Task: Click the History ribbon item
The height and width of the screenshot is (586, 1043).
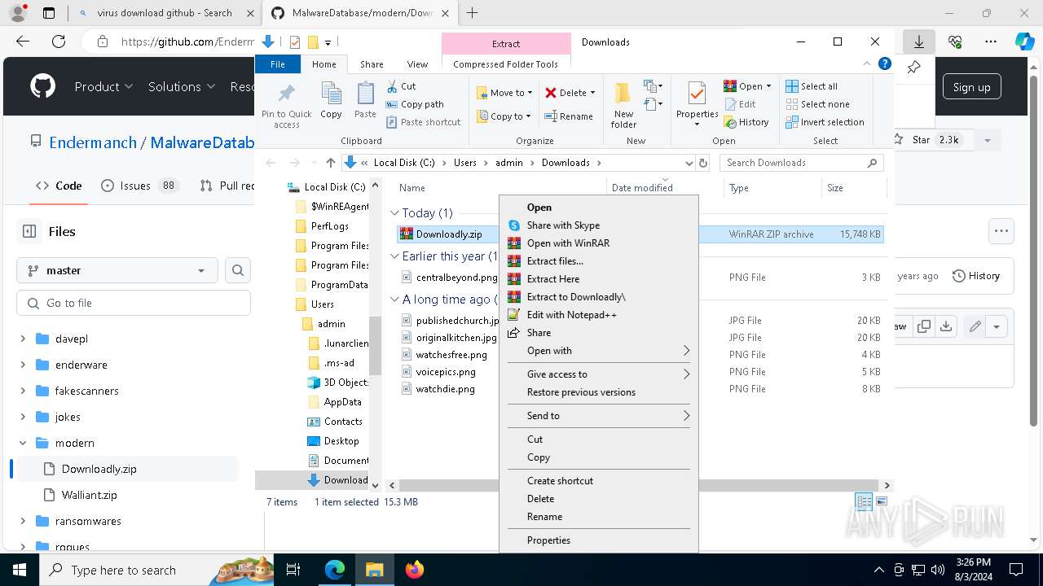Action: pyautogui.click(x=746, y=122)
